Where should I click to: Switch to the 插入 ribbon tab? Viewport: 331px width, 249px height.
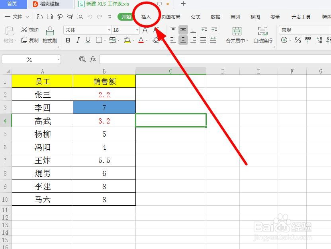click(x=146, y=17)
